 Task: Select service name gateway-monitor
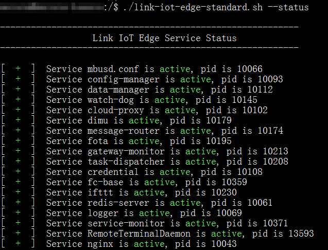click(126, 151)
